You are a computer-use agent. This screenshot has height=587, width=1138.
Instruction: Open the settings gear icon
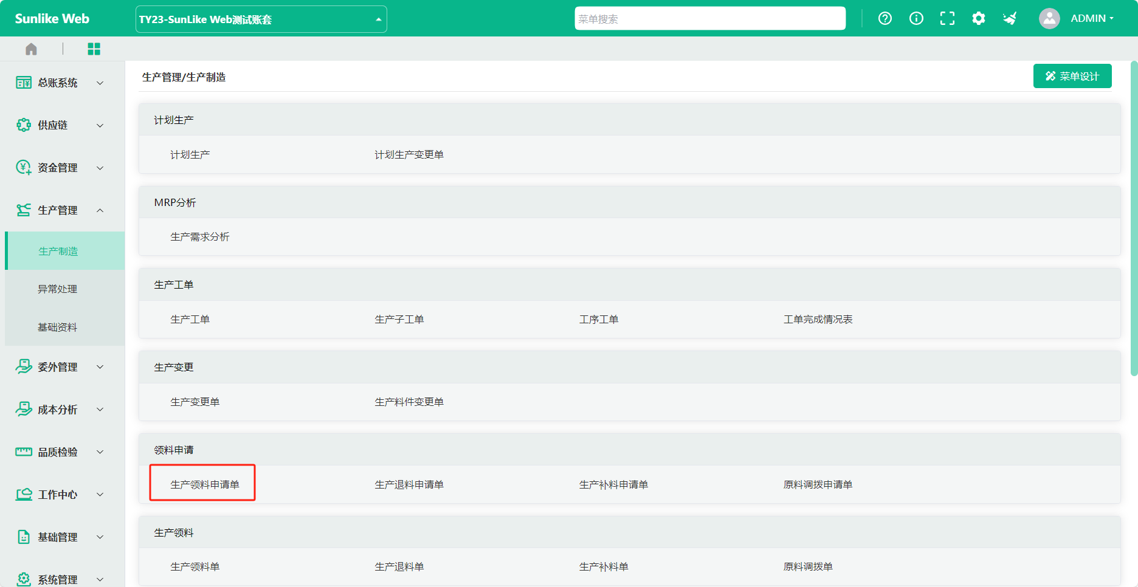pos(978,18)
